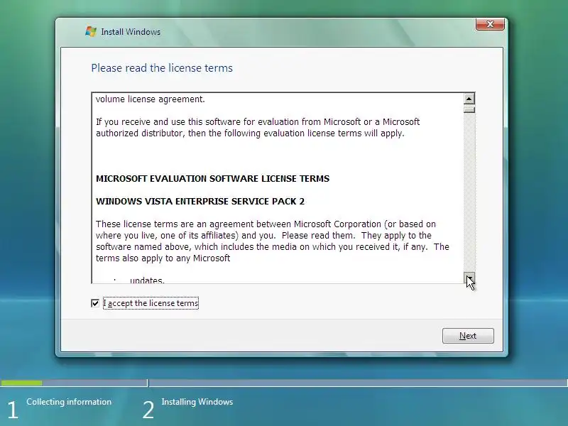Image resolution: width=568 pixels, height=426 pixels.
Task: Click the 'Collecting information' step label
Action: point(69,402)
